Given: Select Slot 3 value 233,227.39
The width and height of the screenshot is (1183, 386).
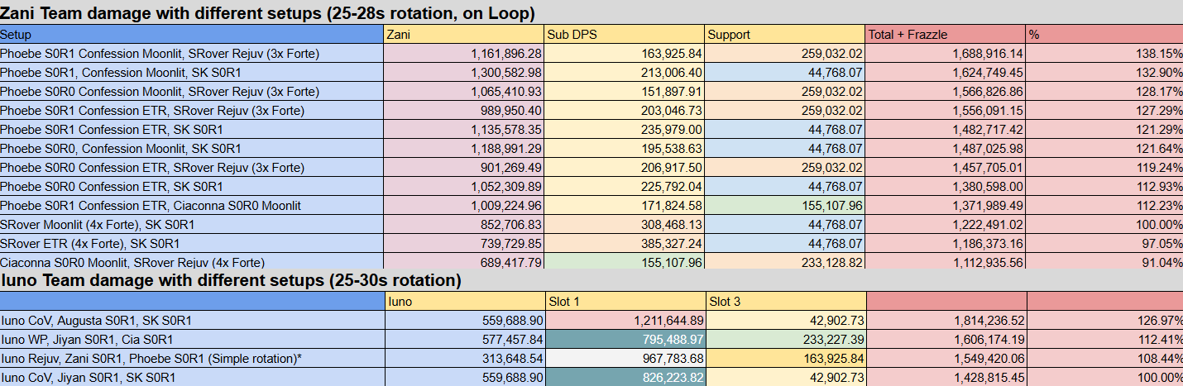Looking at the screenshot, I should [x=784, y=339].
